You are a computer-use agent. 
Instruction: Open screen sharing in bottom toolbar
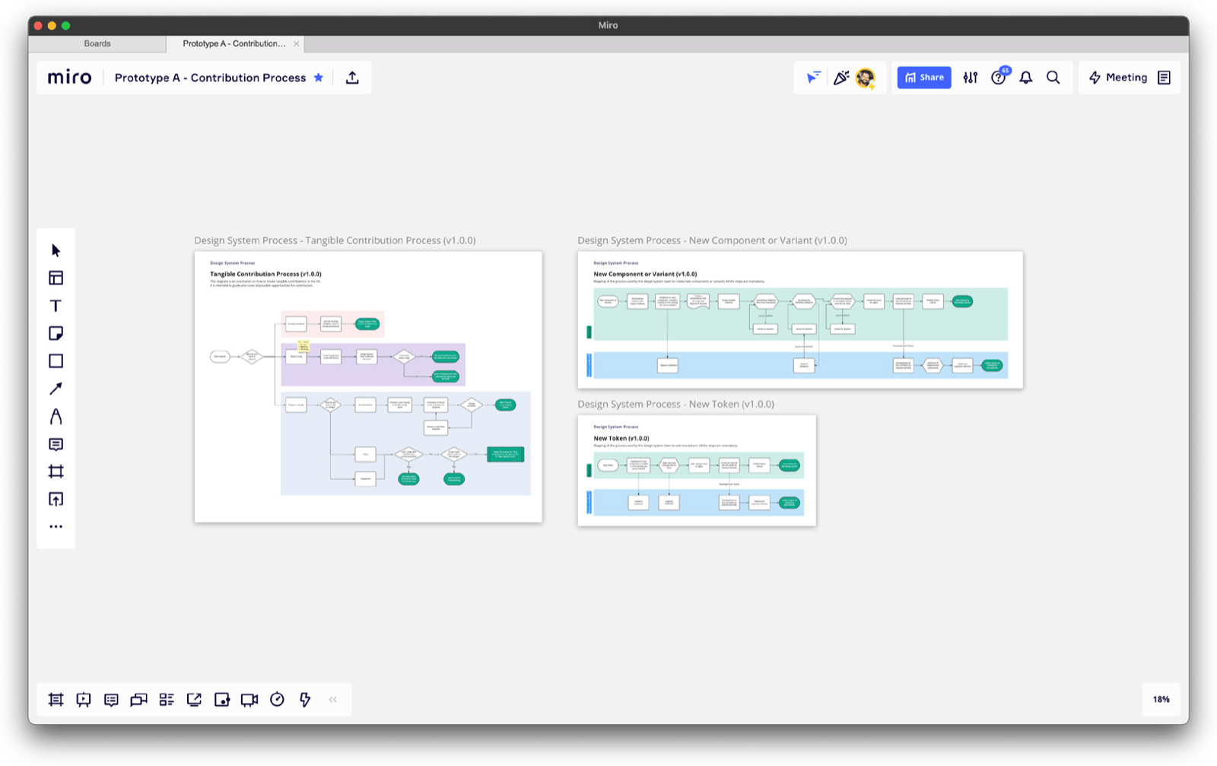(x=194, y=700)
